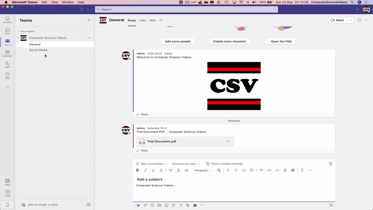Filter the teams list

click(89, 20)
